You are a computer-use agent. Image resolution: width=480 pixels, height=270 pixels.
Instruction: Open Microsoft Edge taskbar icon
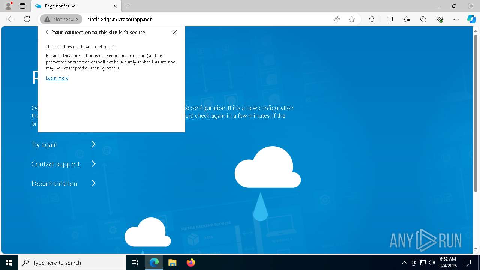tap(154, 262)
